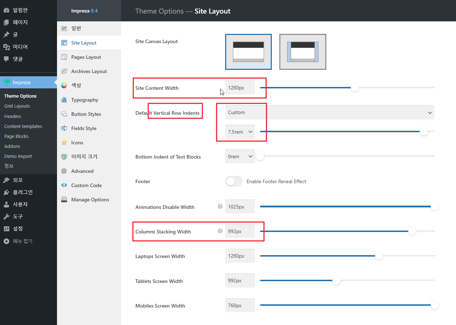Select the full-width Site Canvas Layout

[x=248, y=52]
